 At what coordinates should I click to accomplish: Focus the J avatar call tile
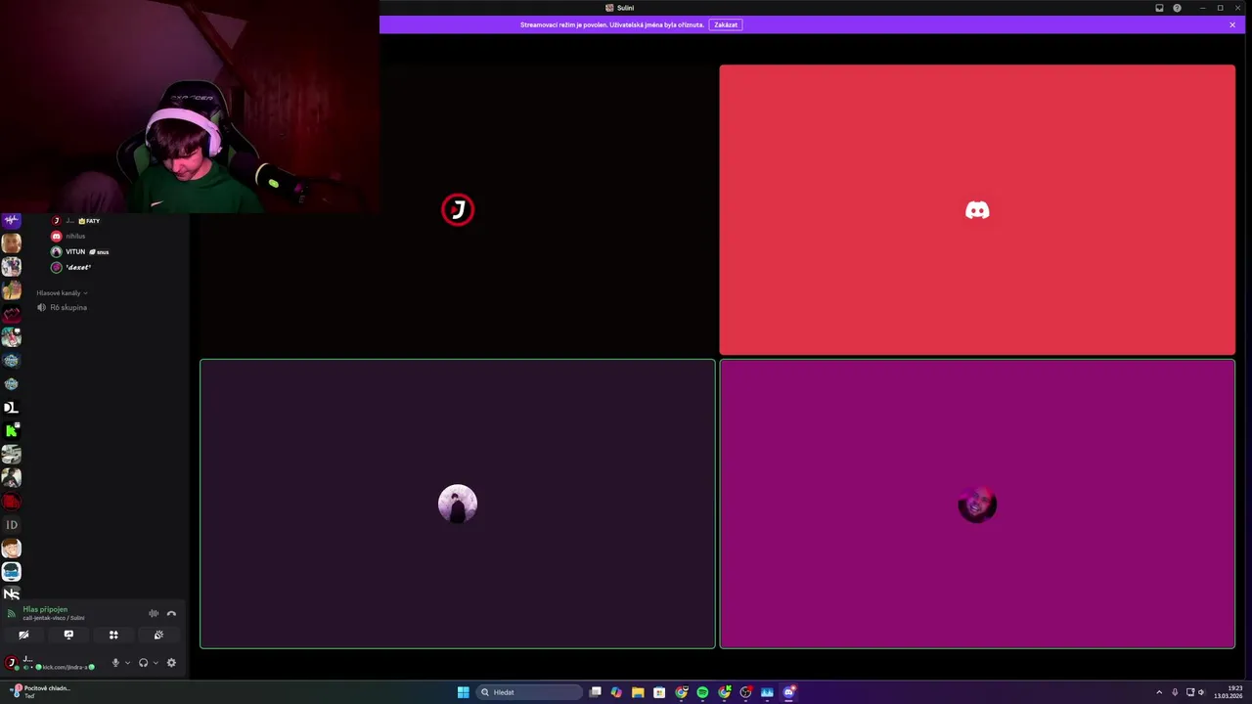458,209
